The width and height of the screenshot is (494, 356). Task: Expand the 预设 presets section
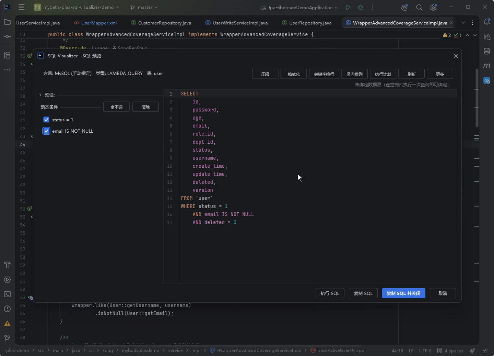click(x=40, y=95)
